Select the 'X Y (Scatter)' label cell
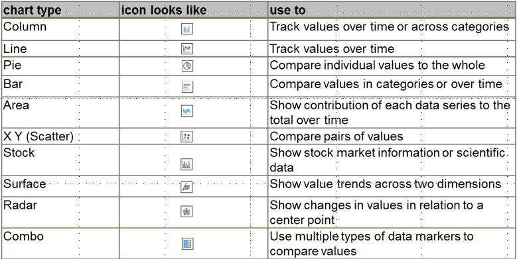The image size is (517, 259). pos(60,136)
